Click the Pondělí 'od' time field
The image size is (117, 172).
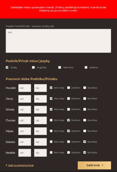coord(24,88)
